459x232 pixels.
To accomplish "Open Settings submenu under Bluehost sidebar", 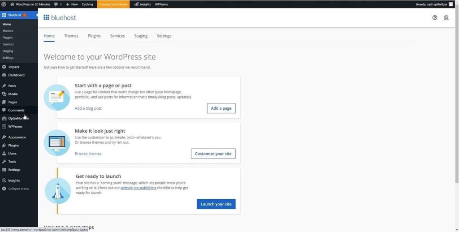I will 8,58.
